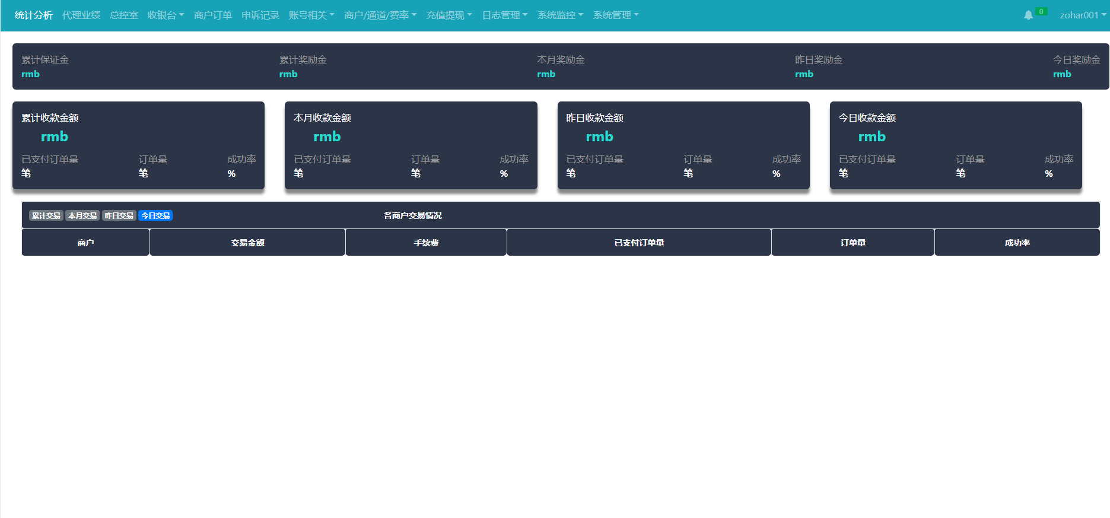
Task: Show 昨日交易 merchant transactions
Action: point(119,215)
